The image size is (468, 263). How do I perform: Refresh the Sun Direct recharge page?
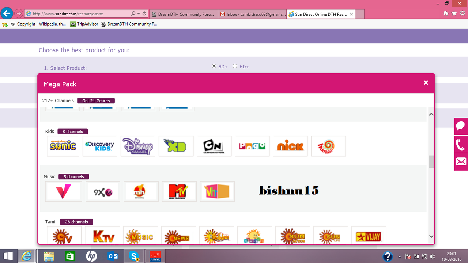point(144,14)
